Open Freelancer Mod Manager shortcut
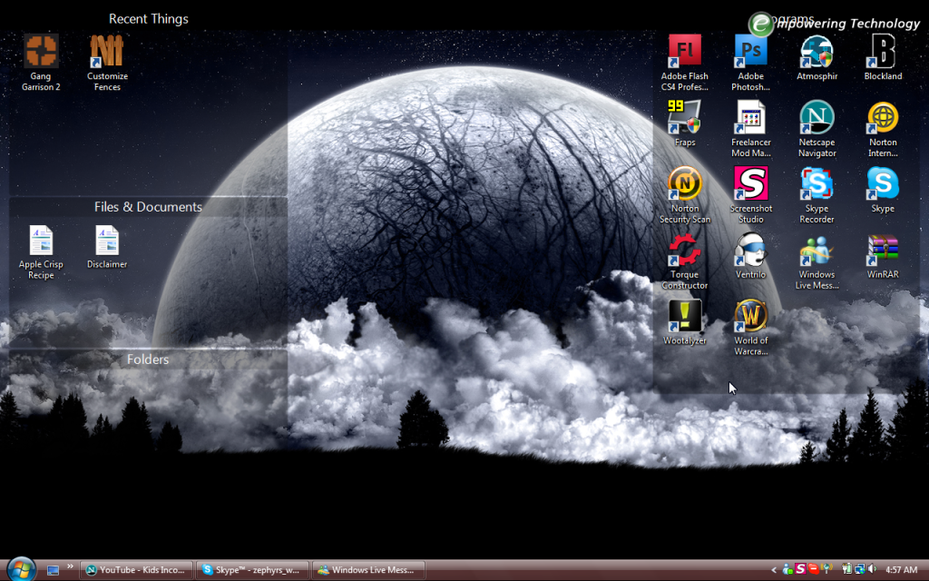The width and height of the screenshot is (929, 581). click(x=750, y=128)
